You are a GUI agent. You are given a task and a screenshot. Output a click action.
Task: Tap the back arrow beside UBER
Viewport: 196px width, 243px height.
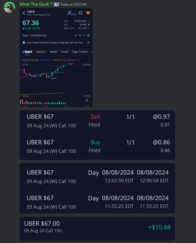click(x=24, y=13)
